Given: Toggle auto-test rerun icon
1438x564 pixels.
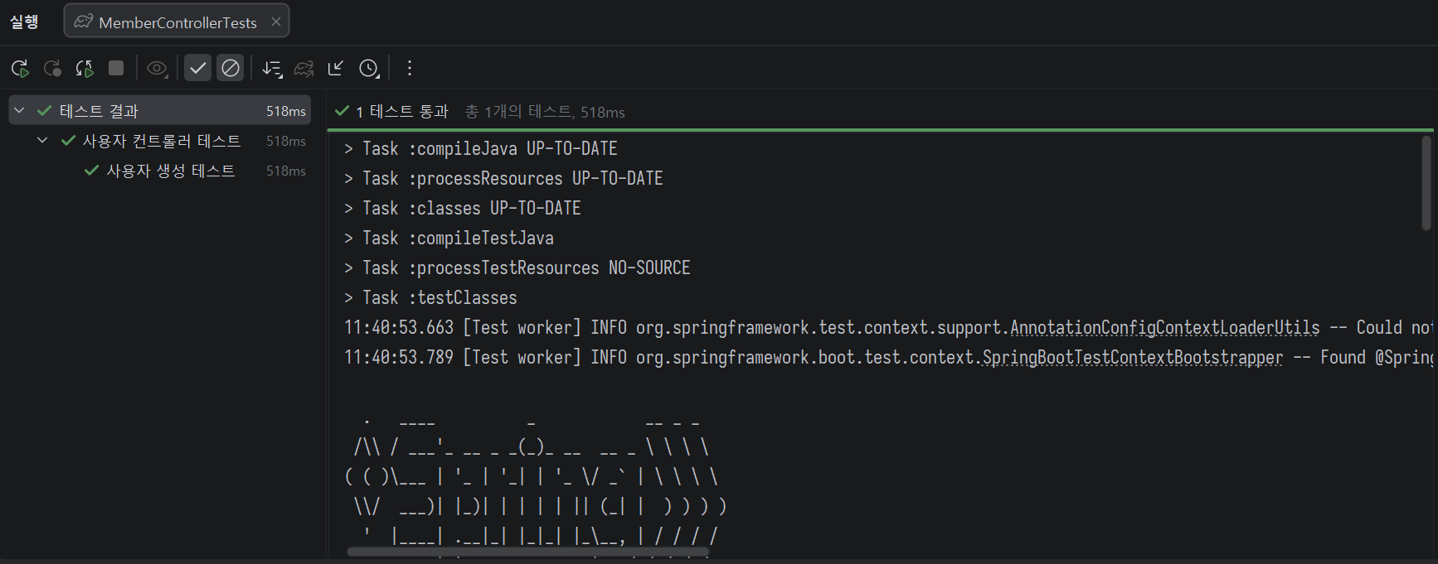Looking at the screenshot, I should coord(85,68).
